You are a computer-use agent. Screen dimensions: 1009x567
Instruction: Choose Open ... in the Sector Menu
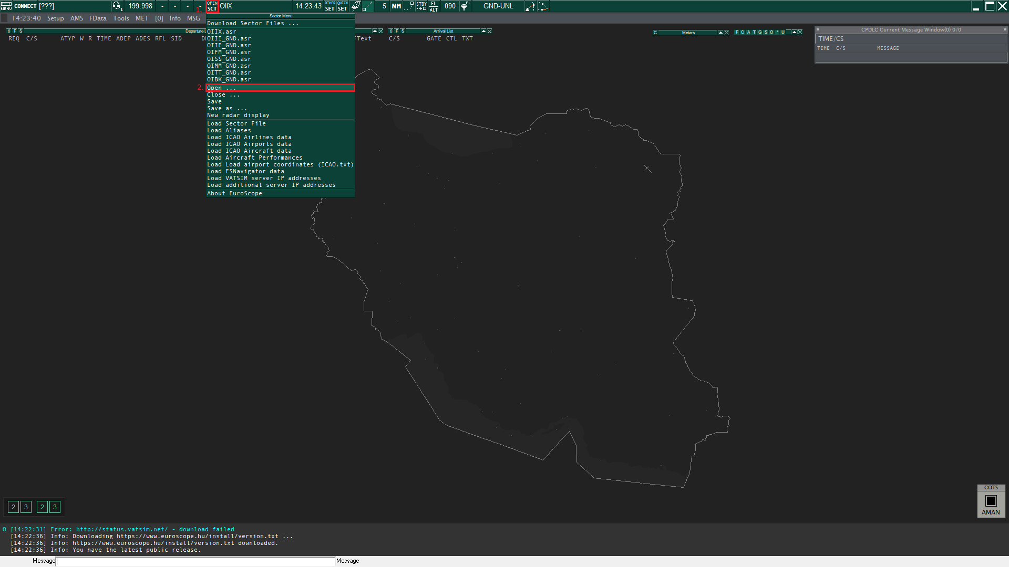coord(281,88)
